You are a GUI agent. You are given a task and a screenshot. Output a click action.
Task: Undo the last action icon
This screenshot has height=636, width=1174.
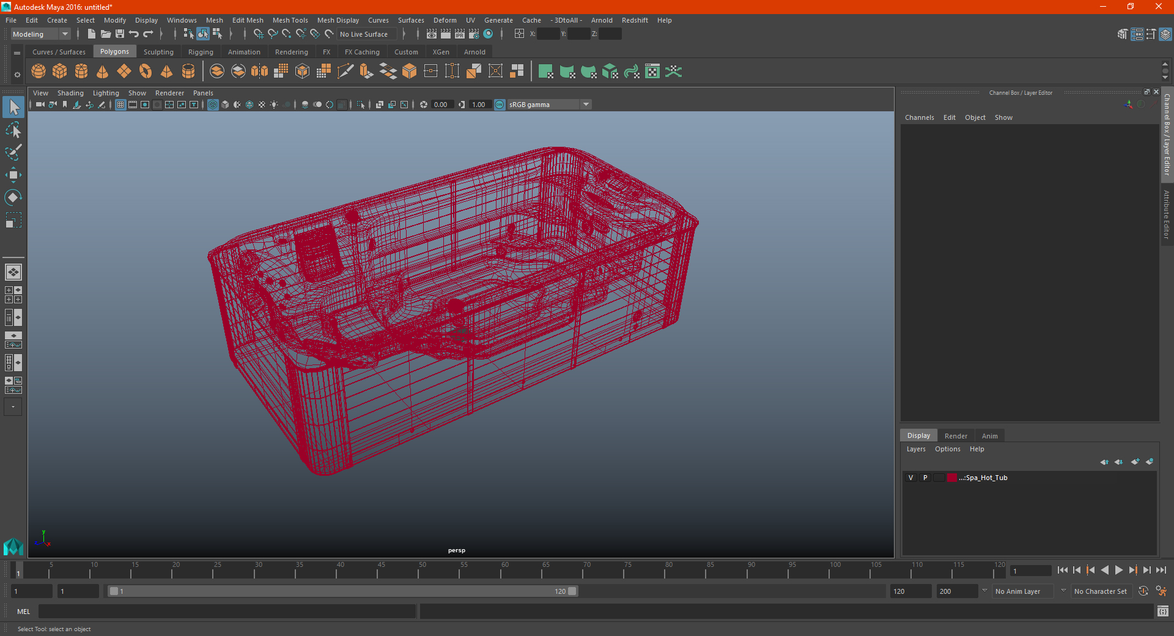pyautogui.click(x=134, y=34)
